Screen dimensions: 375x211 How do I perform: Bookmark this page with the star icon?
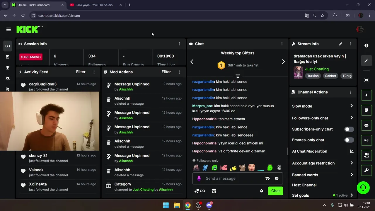pyautogui.click(x=322, y=16)
